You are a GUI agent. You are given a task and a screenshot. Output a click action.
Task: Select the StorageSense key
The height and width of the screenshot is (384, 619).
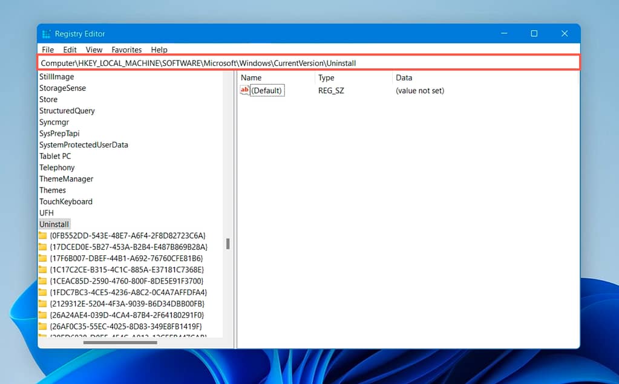[x=62, y=88]
